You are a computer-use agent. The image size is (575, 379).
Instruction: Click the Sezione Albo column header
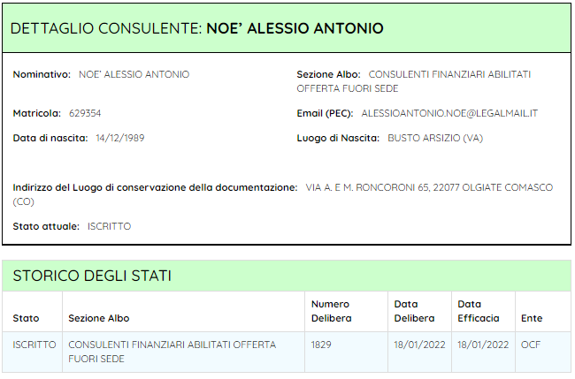pos(99,318)
